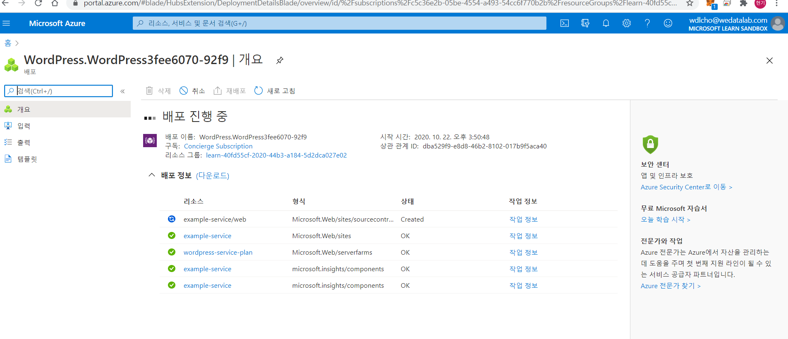Click example-service/web resource name
Screen dimensions: 788x339
tap(215, 219)
